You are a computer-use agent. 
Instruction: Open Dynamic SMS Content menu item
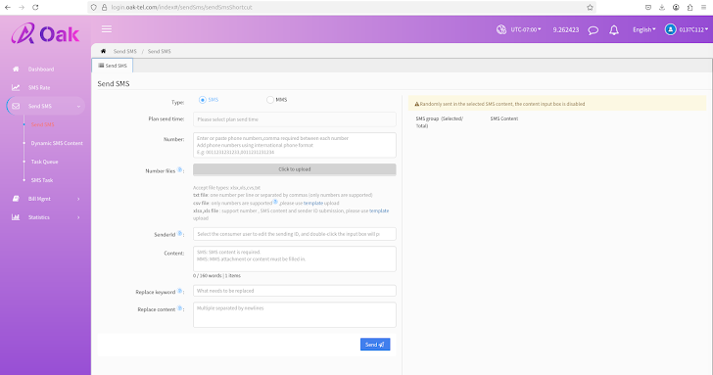[x=57, y=143]
